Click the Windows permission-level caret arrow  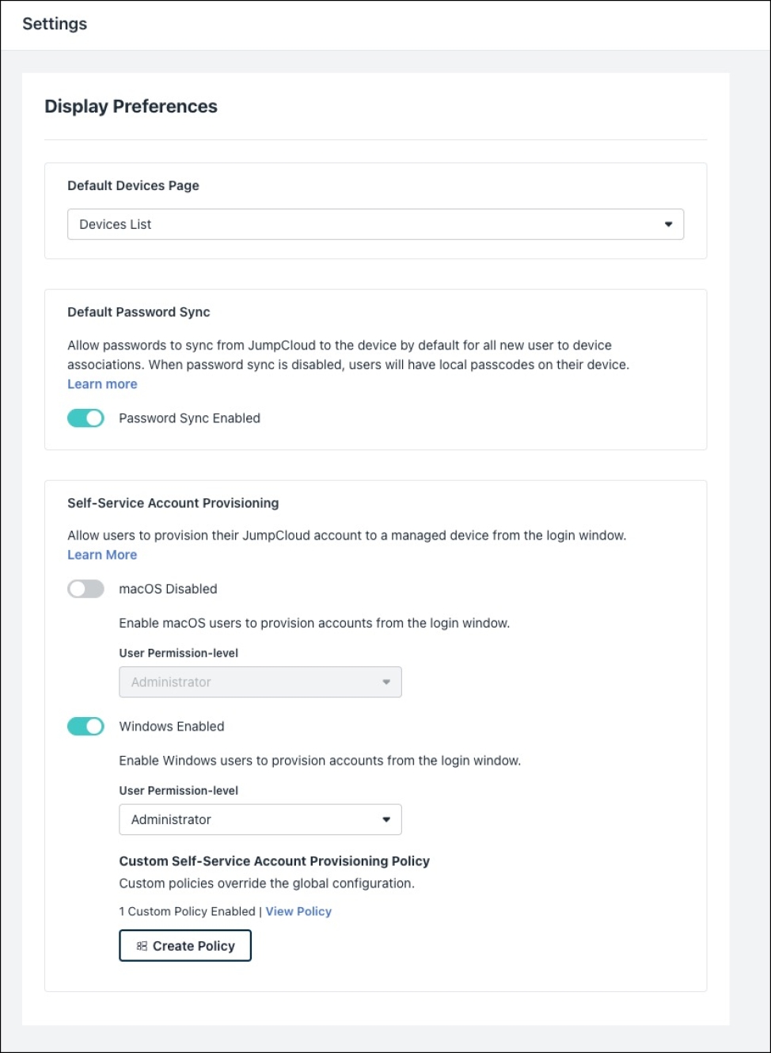(386, 819)
